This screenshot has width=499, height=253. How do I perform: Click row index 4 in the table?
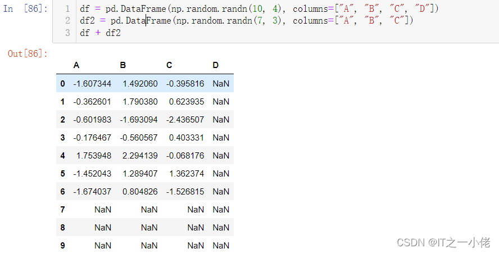coord(62,156)
